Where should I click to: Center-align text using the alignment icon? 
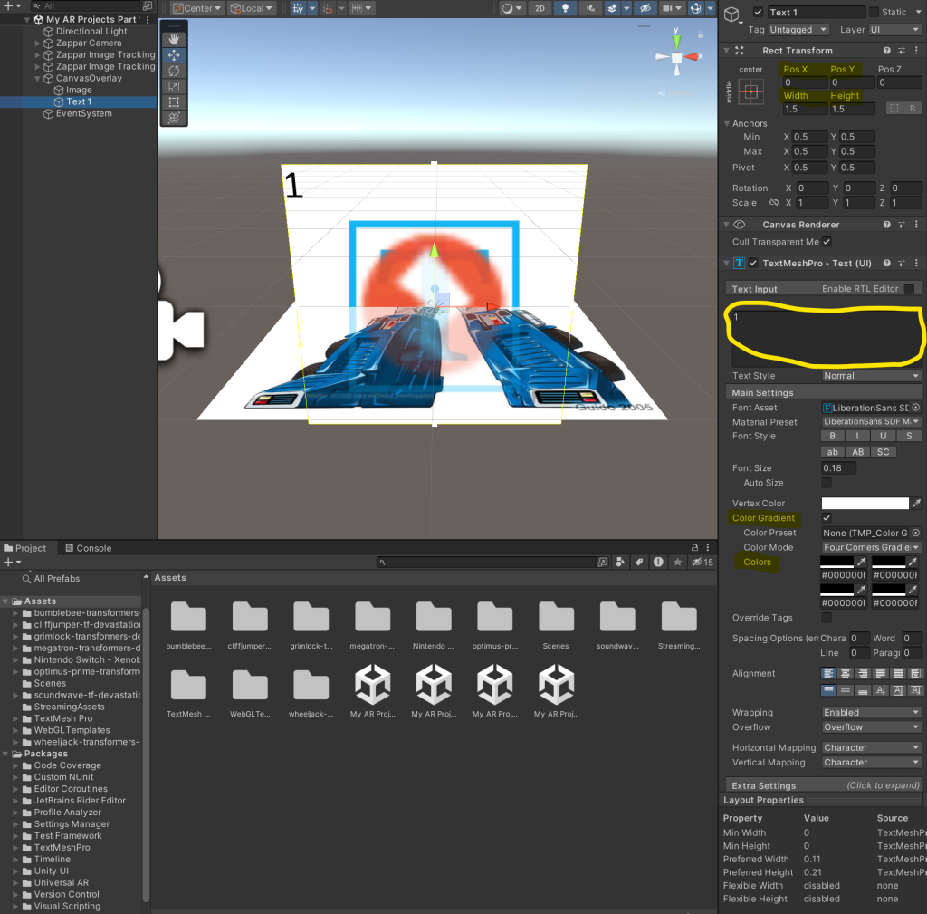pyautogui.click(x=846, y=673)
